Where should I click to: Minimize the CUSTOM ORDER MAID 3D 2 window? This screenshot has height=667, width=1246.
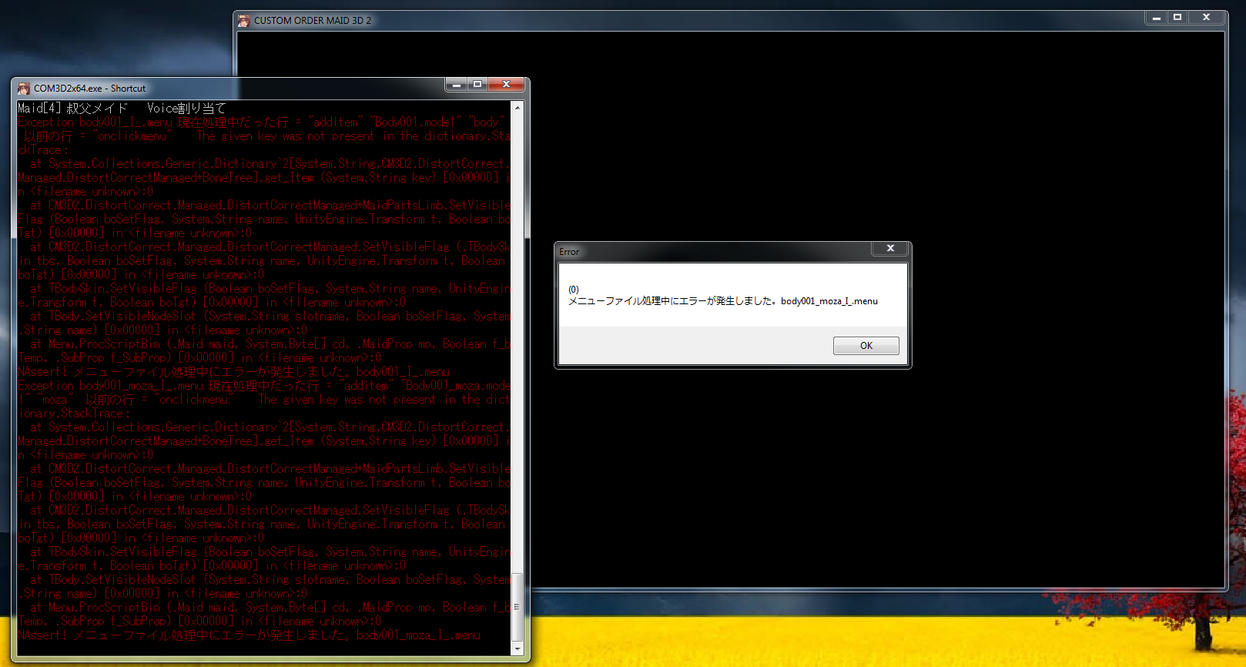click(x=1156, y=17)
